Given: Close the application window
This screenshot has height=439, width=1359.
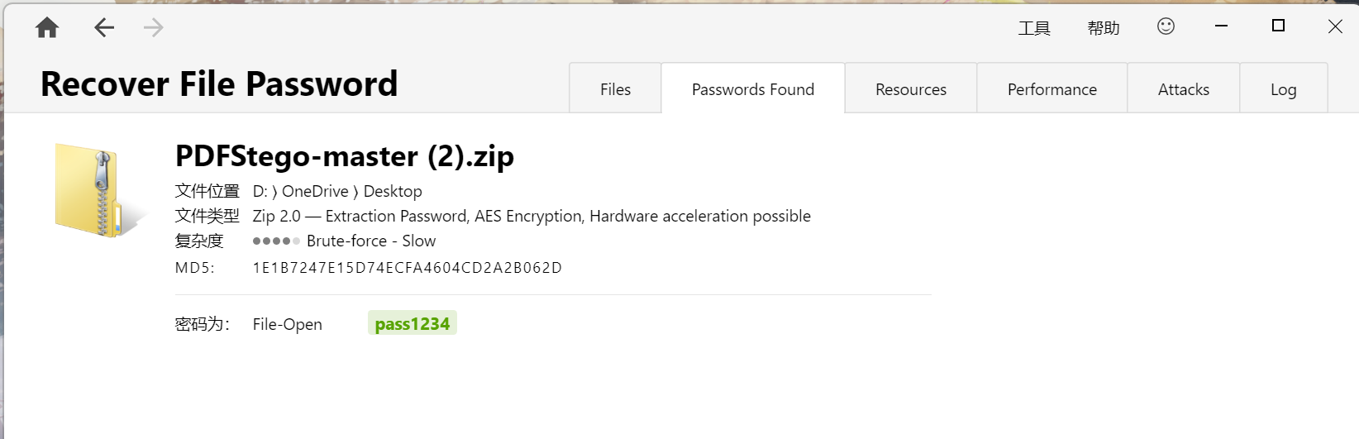Looking at the screenshot, I should pos(1334,26).
